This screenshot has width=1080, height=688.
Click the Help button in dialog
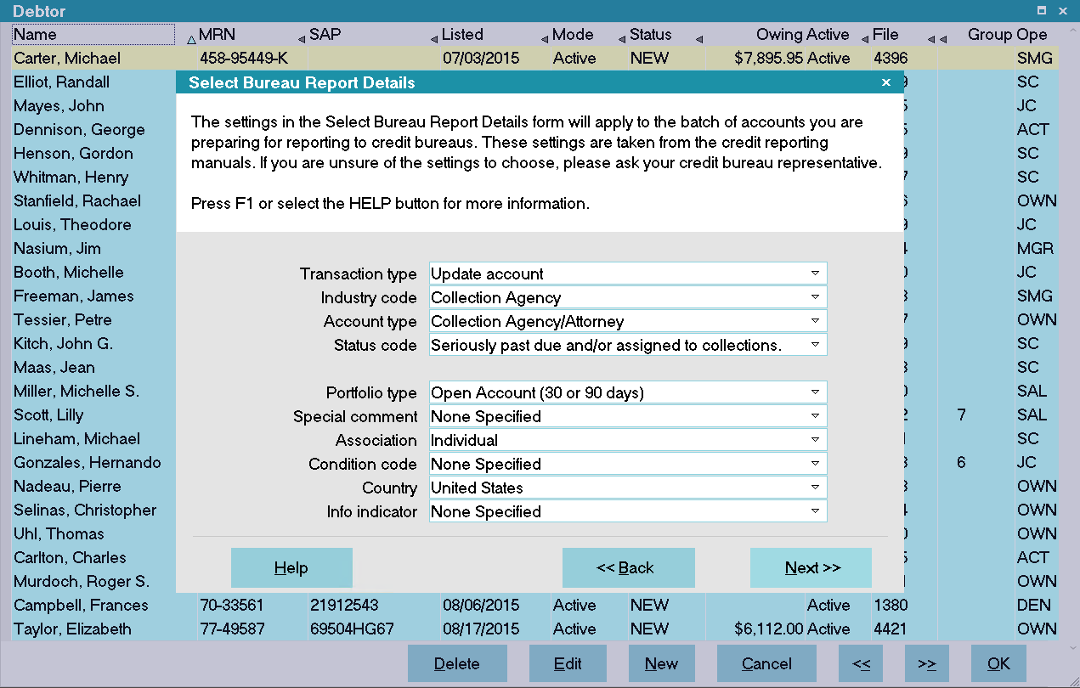pos(291,568)
